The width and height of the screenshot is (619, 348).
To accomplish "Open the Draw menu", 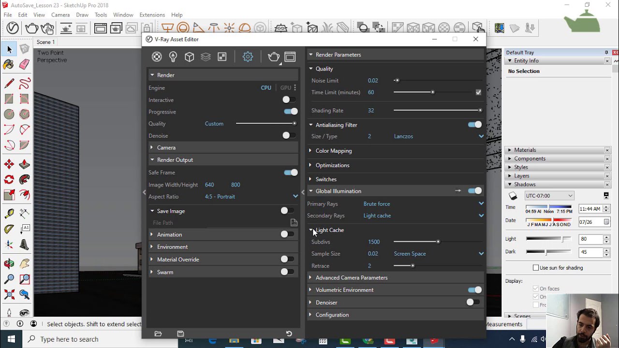I will pyautogui.click(x=82, y=15).
